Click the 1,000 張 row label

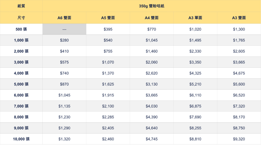(x=21, y=40)
